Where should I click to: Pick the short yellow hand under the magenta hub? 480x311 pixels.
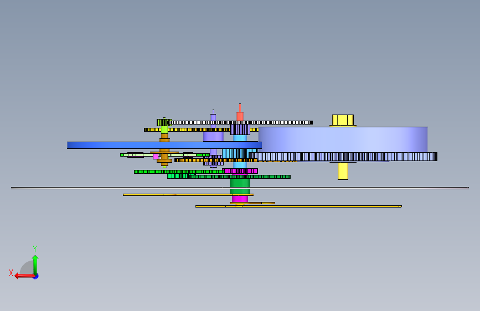252,203
